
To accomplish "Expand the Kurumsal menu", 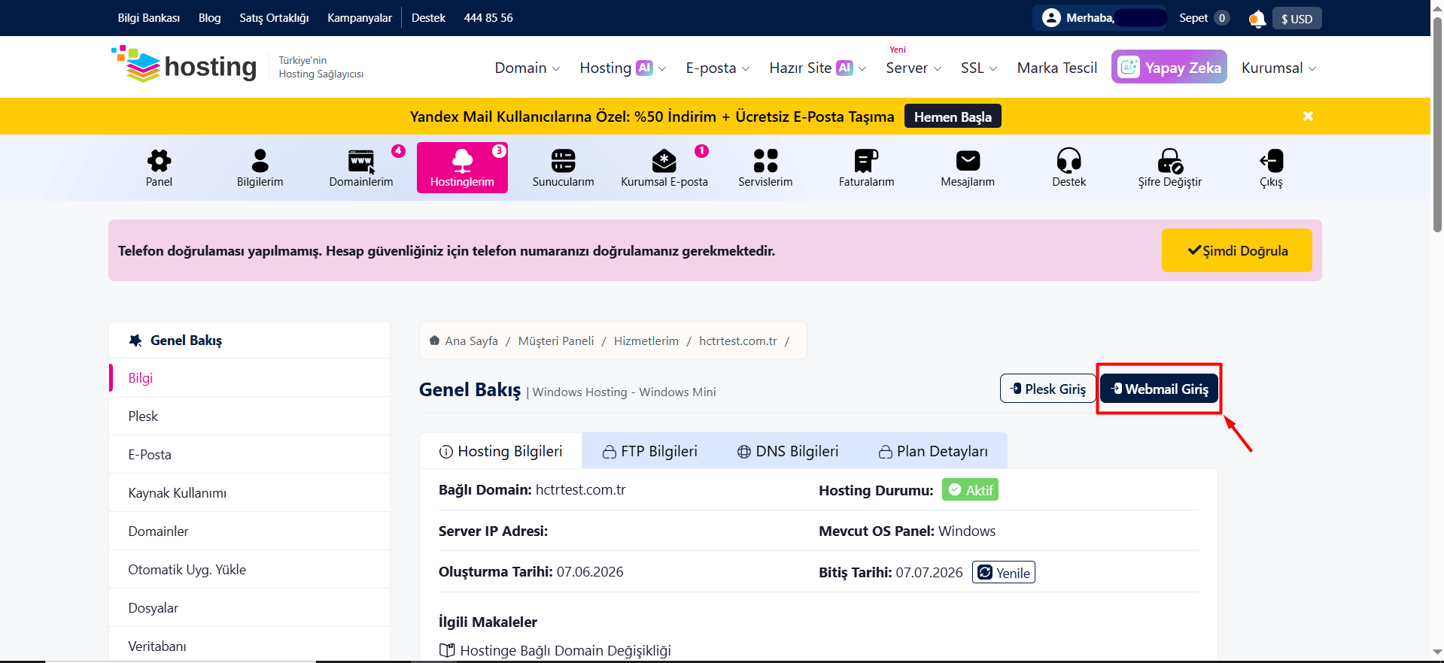I will pos(1278,68).
